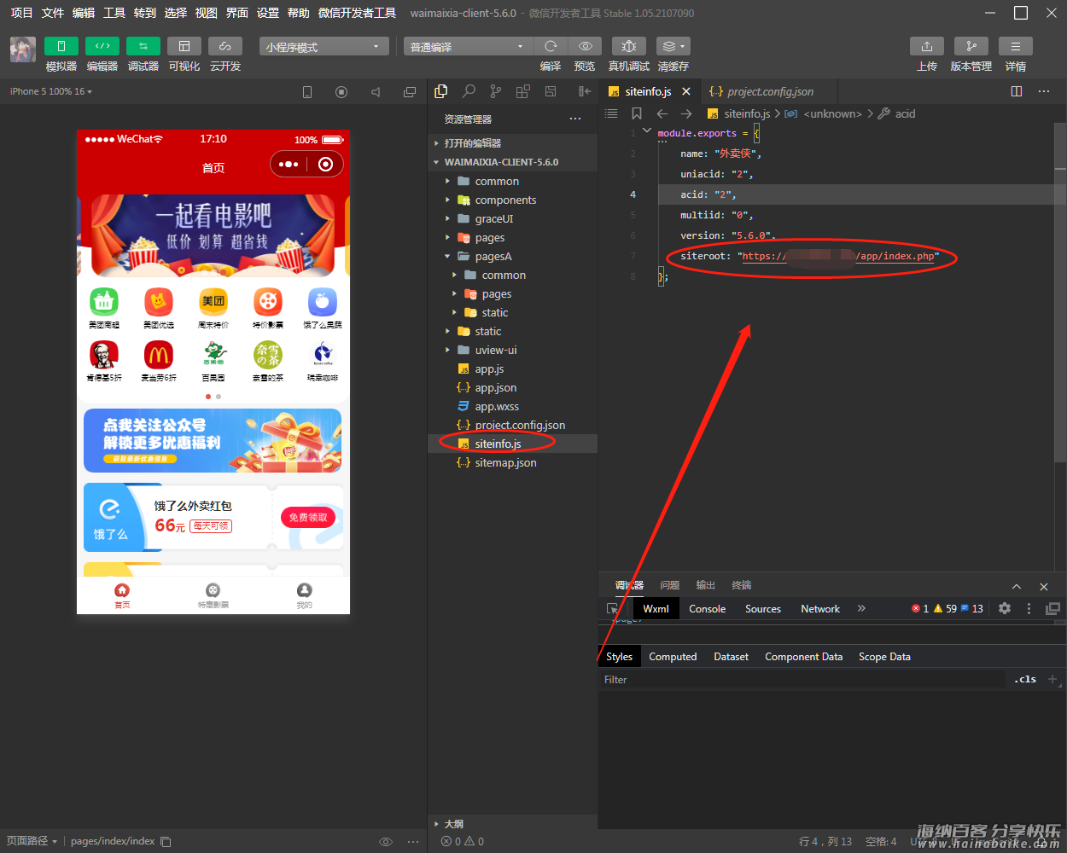Open the search icon in the explorer sidebar
This screenshot has height=853, width=1067.
(x=469, y=91)
